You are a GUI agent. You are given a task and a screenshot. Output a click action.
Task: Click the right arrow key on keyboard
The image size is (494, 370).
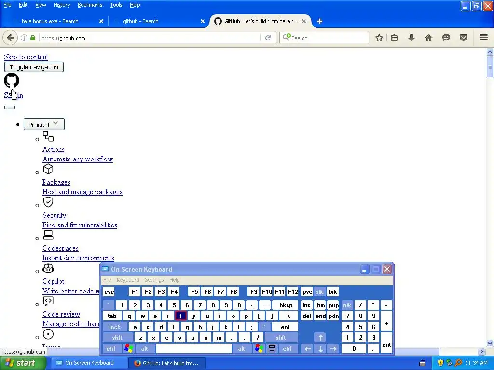coord(333,349)
